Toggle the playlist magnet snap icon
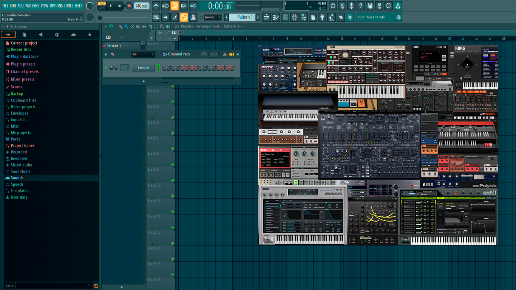The width and height of the screenshot is (516, 290). click(x=111, y=26)
